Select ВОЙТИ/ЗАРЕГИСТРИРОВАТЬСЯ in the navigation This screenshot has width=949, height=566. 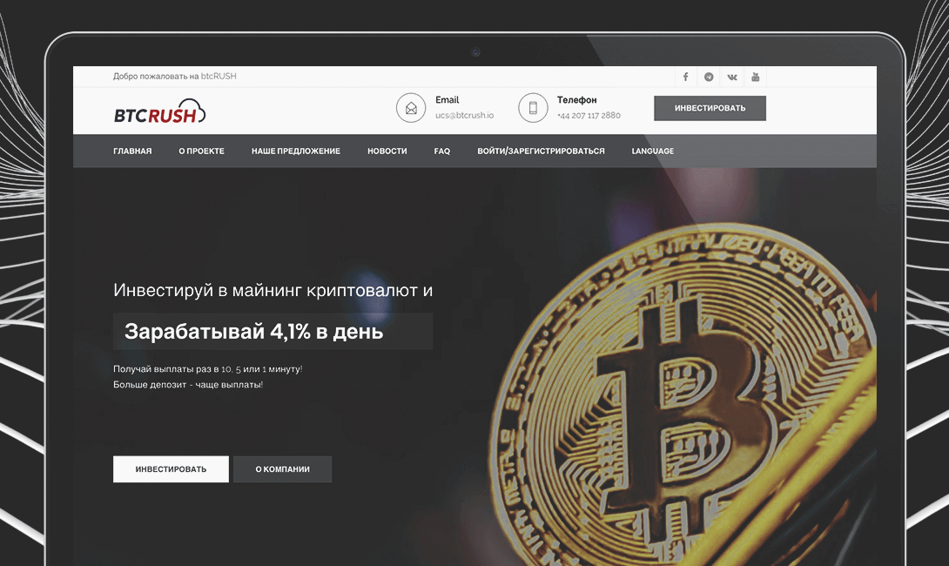point(541,152)
